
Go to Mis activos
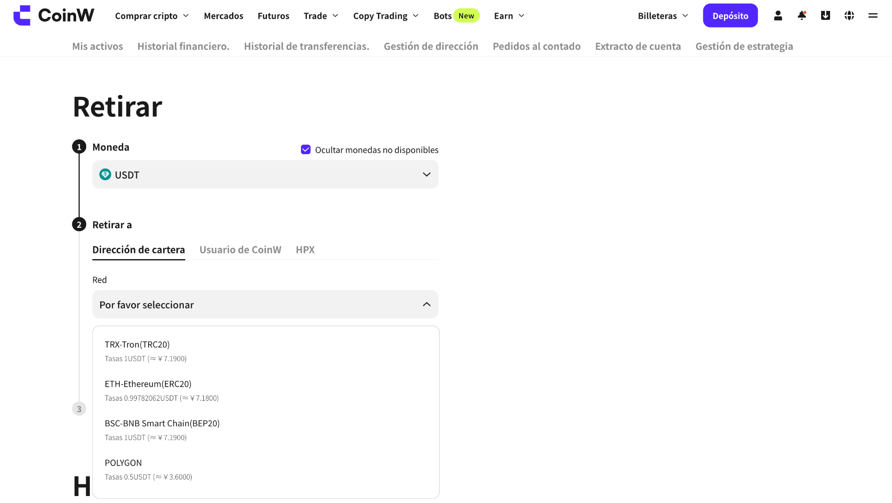(98, 46)
